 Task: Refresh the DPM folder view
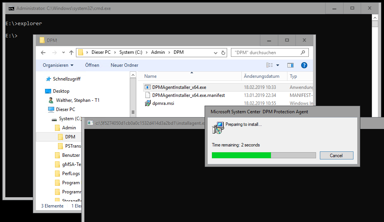tap(223, 53)
